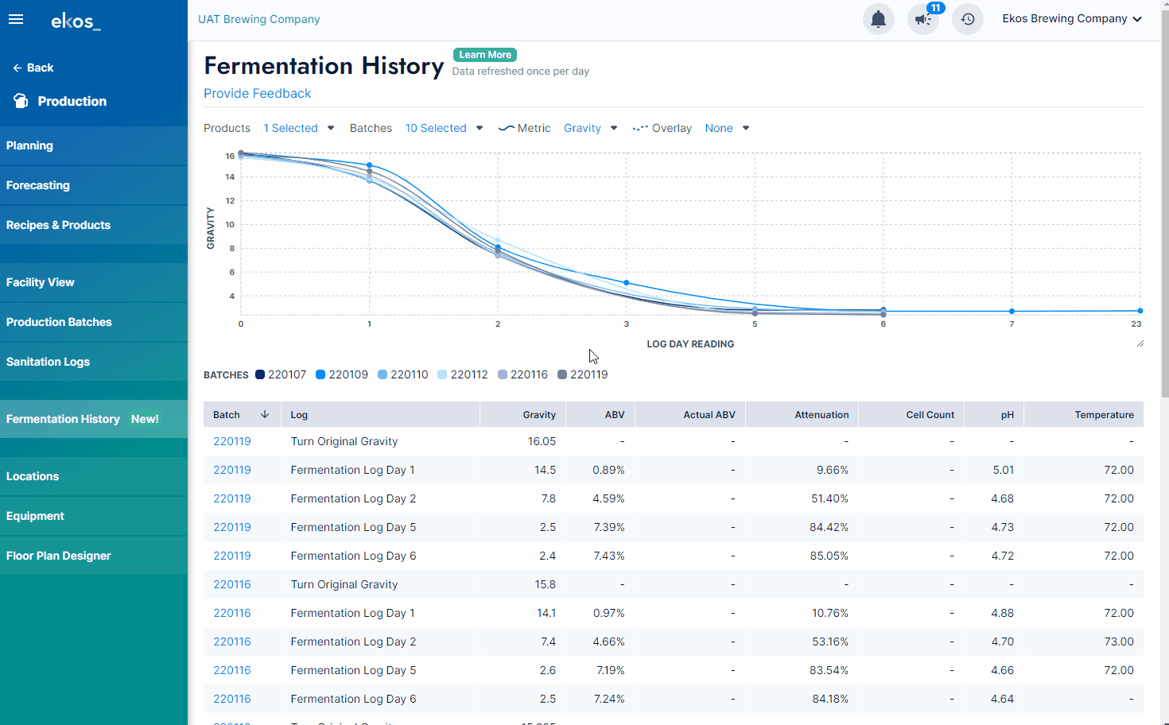Viewport: 1169px width, 725px height.
Task: Open the notifications bell
Action: pos(878,18)
